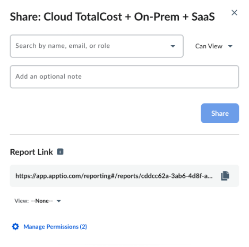Open Manage Permissions (2) link
The image size is (249, 247).
click(x=55, y=227)
